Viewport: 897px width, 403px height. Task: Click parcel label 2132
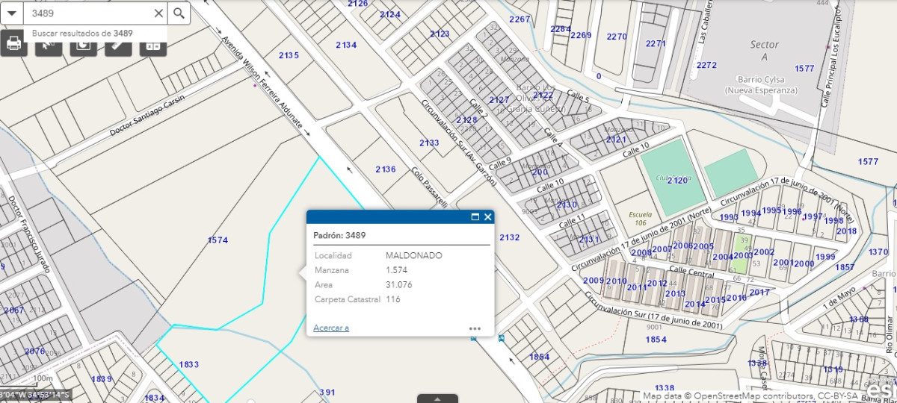509,237
